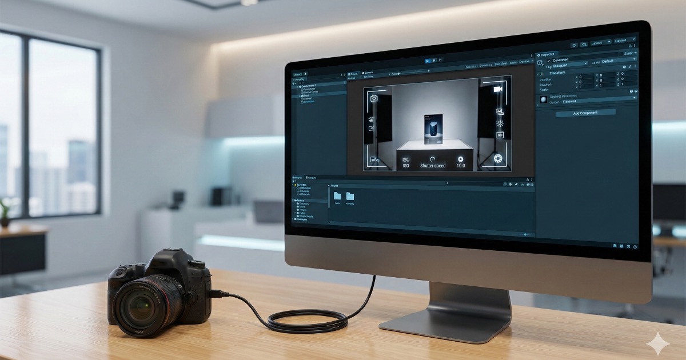The width and height of the screenshot is (686, 360).
Task: Select the Packages folder in project tree
Action: tap(301, 219)
